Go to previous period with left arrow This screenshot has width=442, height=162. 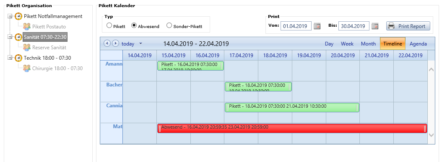(x=107, y=43)
